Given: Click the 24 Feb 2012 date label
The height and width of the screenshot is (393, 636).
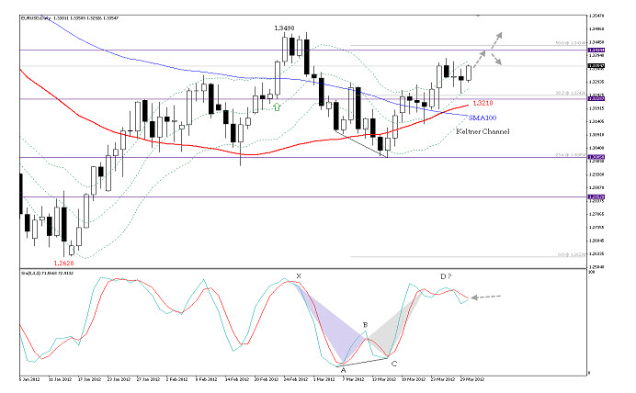Looking at the screenshot, I should 296,379.
